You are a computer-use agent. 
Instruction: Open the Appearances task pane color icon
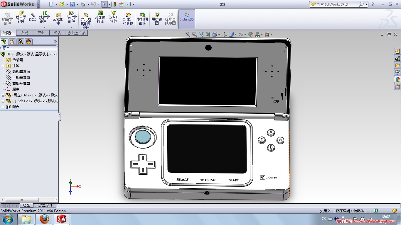397,79
